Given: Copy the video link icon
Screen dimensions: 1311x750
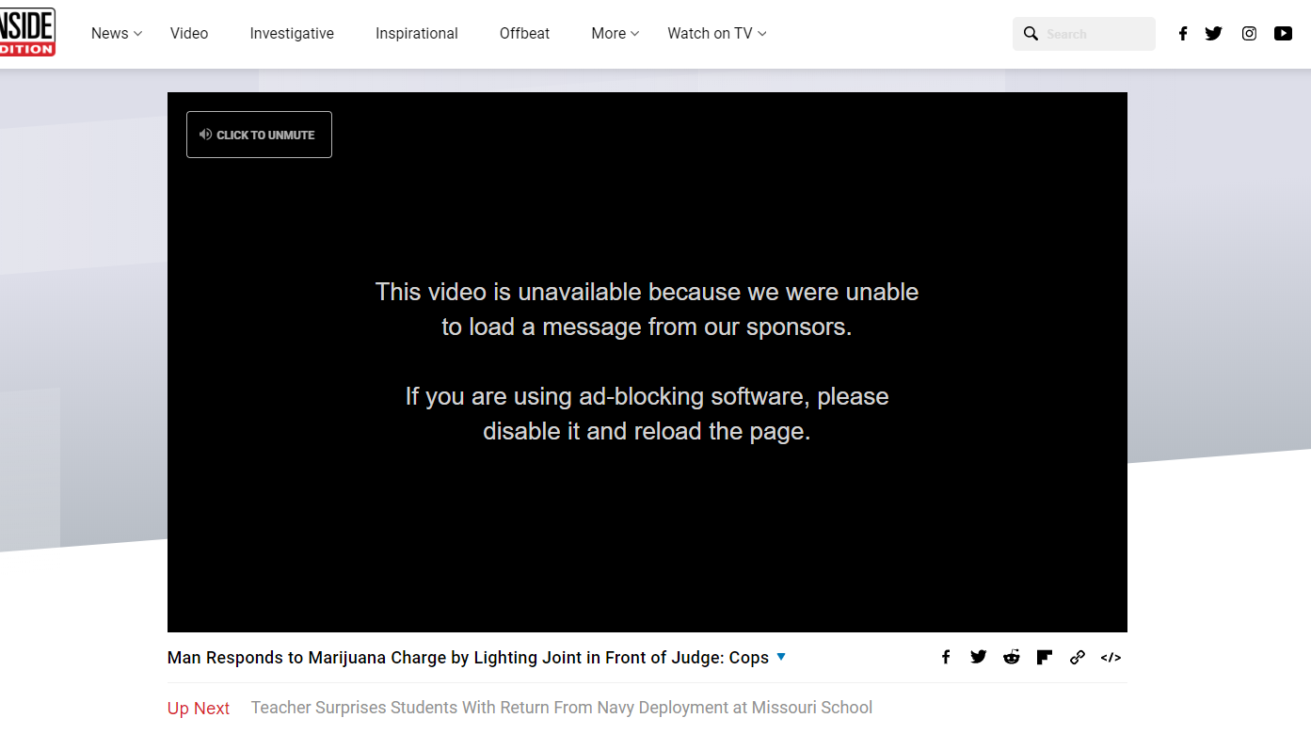Looking at the screenshot, I should [x=1078, y=657].
